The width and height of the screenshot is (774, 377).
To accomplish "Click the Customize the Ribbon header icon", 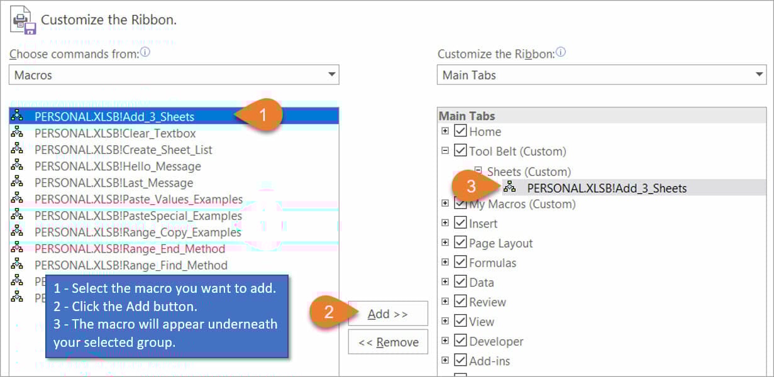I will coord(23,21).
